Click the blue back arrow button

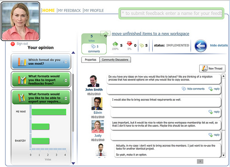coord(201,46)
